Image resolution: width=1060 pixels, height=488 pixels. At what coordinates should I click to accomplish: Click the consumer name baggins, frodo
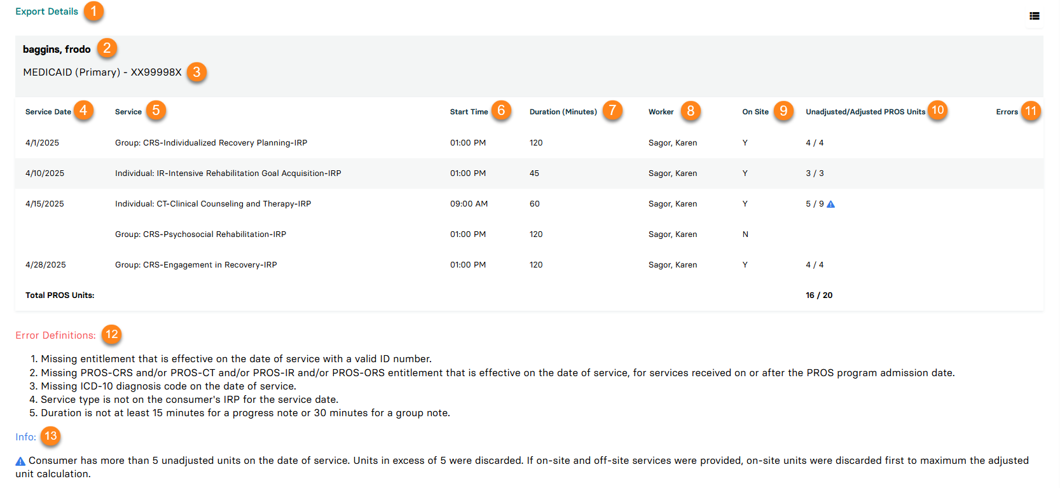coord(57,49)
